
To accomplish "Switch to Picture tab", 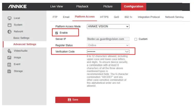I will tap(108, 6).
